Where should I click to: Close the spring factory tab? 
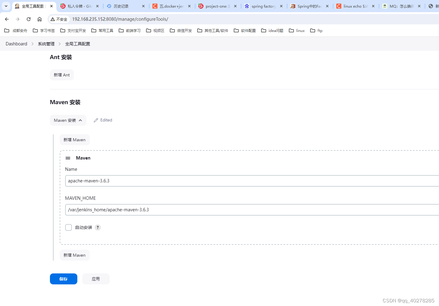tap(281, 6)
